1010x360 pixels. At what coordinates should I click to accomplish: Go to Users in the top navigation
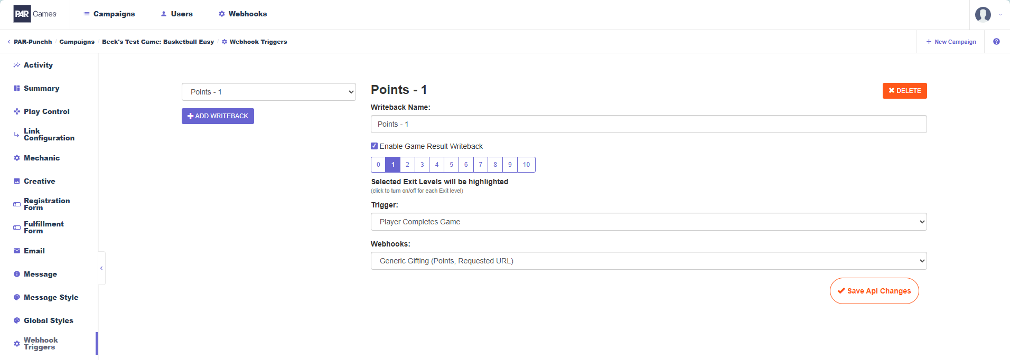pos(176,14)
